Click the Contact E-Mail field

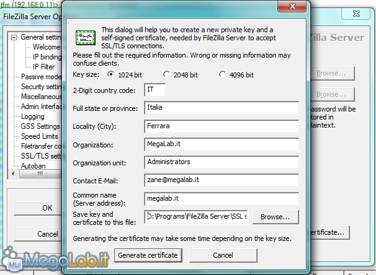(222, 180)
